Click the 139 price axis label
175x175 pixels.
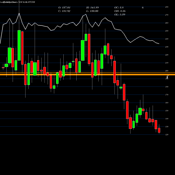[167, 127]
